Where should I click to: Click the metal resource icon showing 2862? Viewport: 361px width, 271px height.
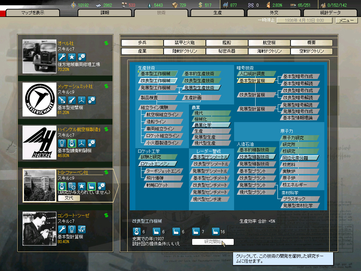pos(99,5)
